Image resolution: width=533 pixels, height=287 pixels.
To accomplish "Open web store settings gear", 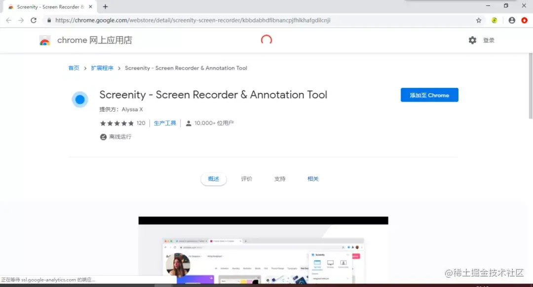I will pyautogui.click(x=472, y=40).
